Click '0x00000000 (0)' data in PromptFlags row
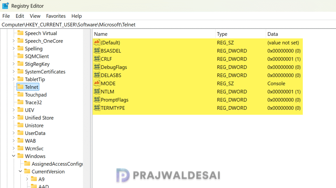The height and width of the screenshot is (188, 336). coord(284,100)
